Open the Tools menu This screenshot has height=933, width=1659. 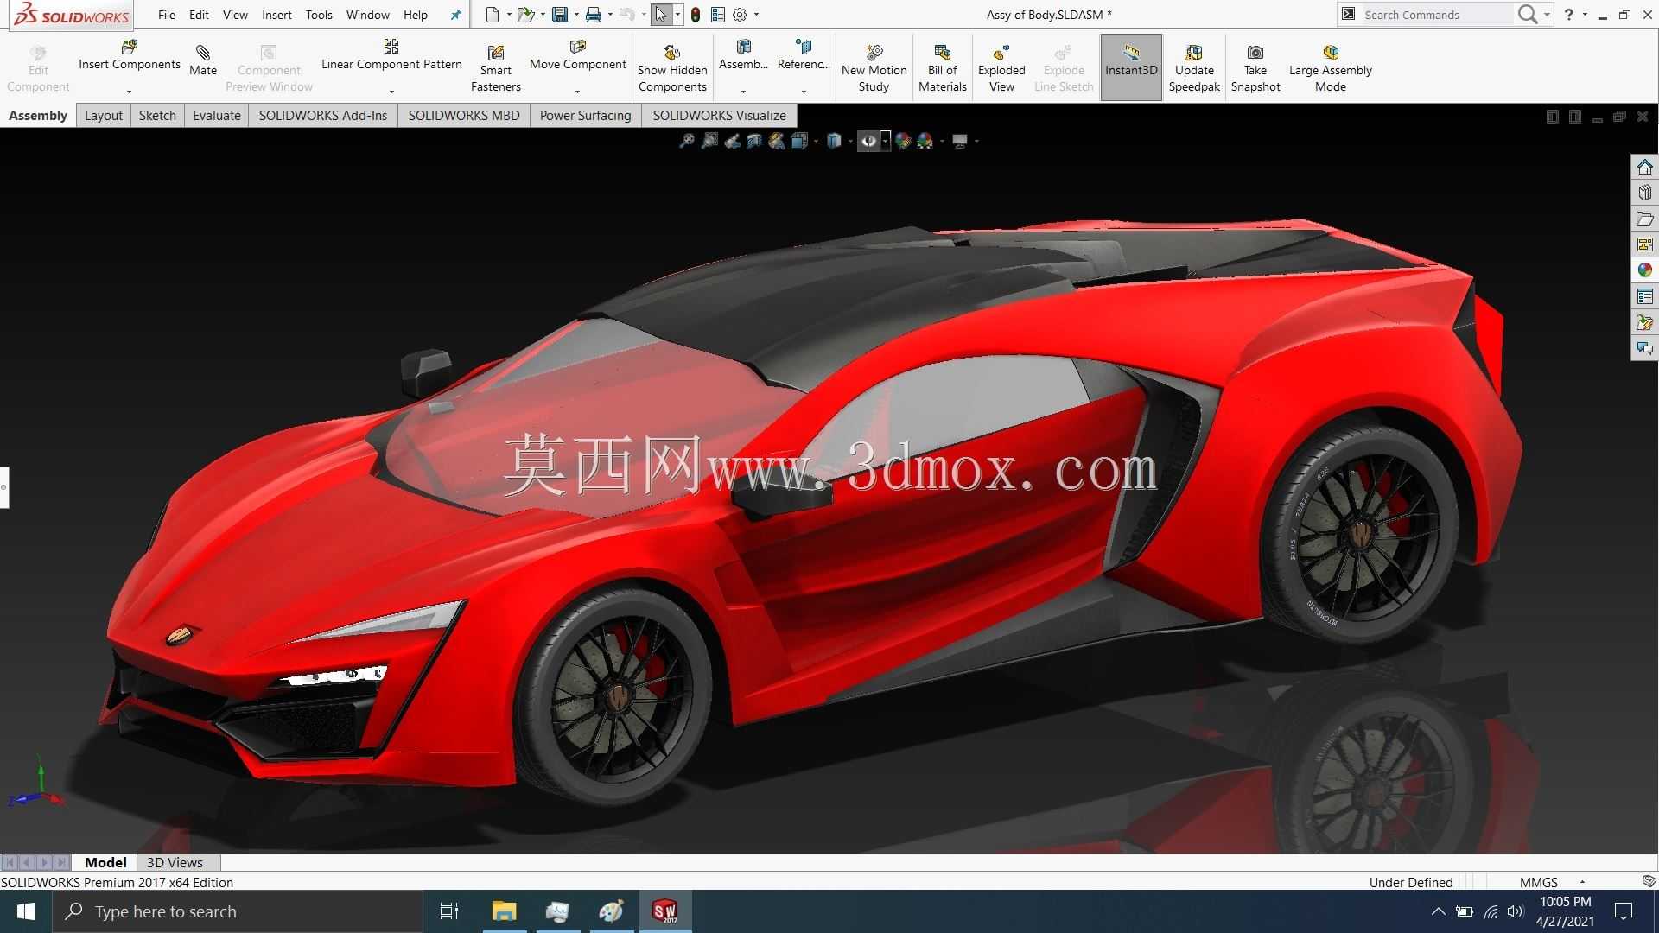click(319, 15)
